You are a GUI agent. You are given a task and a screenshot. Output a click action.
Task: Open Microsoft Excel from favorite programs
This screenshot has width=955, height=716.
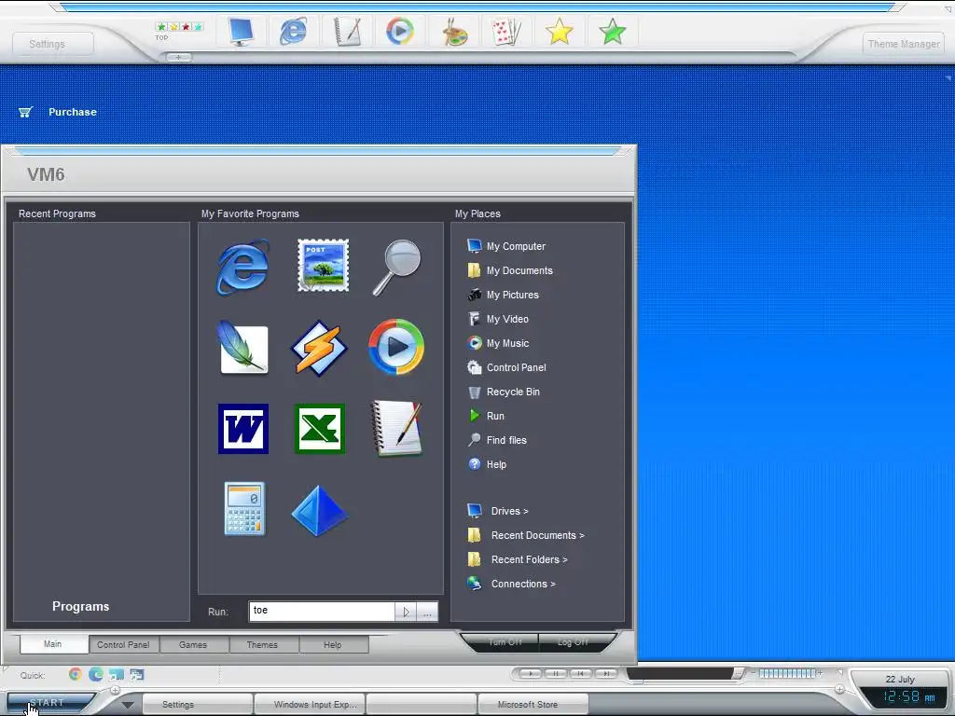320,429
